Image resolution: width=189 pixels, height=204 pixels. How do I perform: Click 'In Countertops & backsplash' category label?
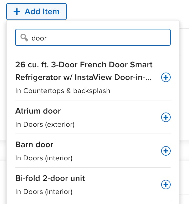point(63,91)
